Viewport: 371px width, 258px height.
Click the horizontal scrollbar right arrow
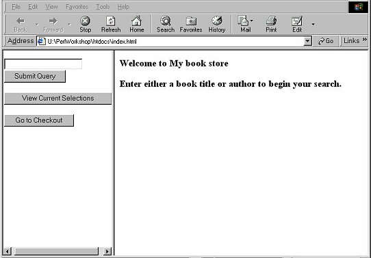pyautogui.click(x=107, y=251)
